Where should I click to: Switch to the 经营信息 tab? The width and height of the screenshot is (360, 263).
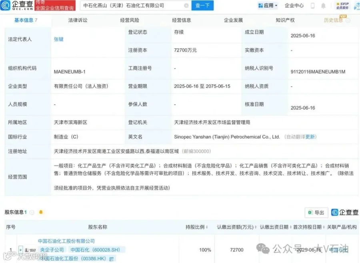pos(182,20)
